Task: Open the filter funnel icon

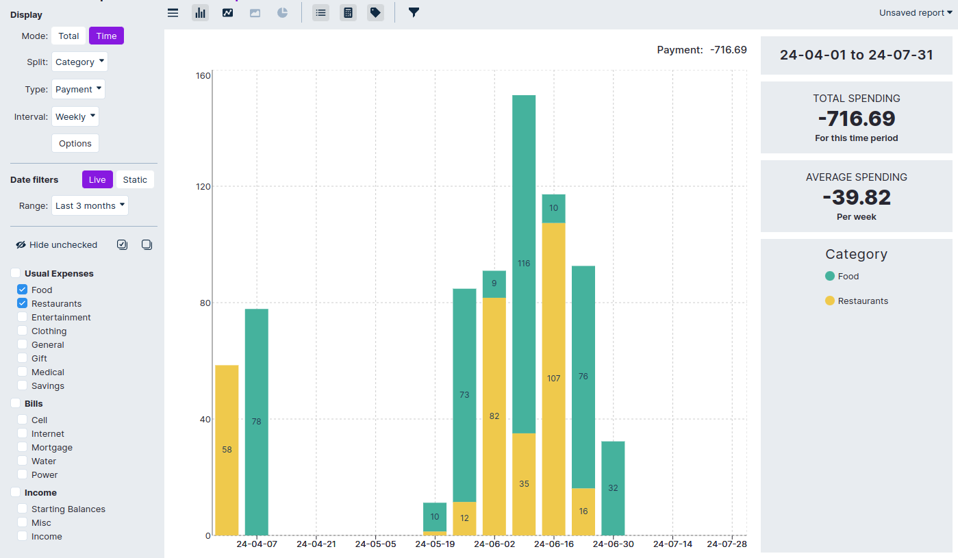Action: pos(414,12)
